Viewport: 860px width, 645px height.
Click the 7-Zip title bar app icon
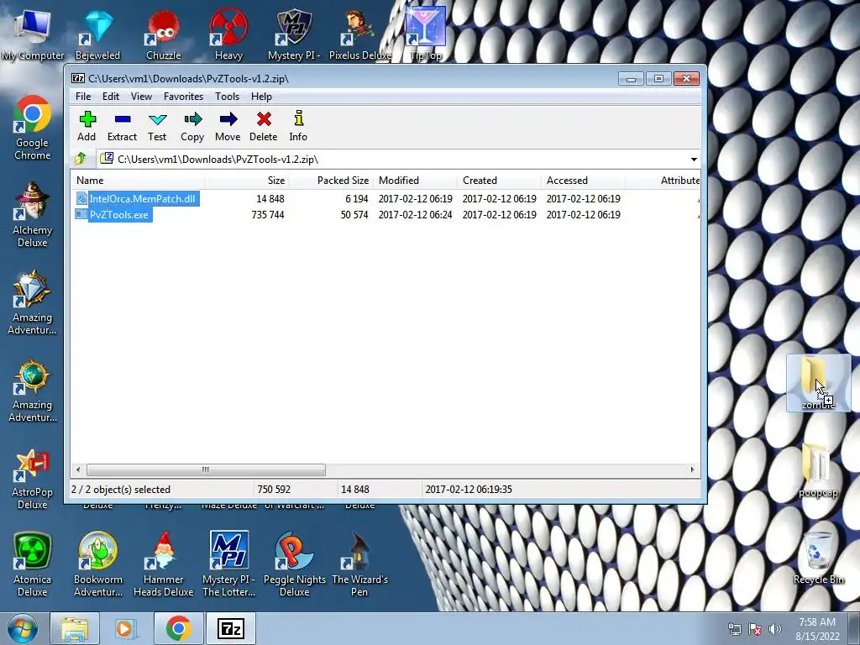click(x=78, y=78)
